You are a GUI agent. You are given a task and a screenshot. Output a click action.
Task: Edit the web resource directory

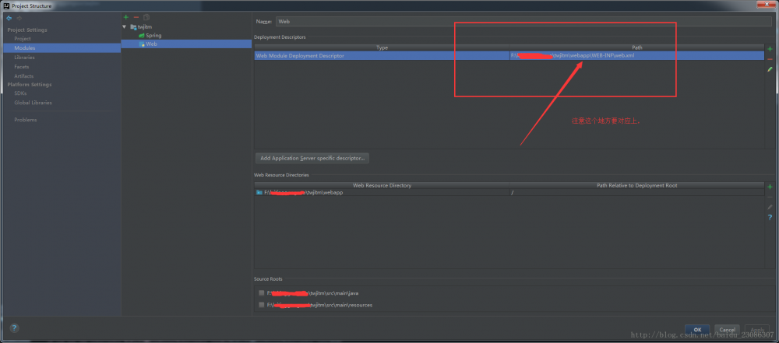770,207
